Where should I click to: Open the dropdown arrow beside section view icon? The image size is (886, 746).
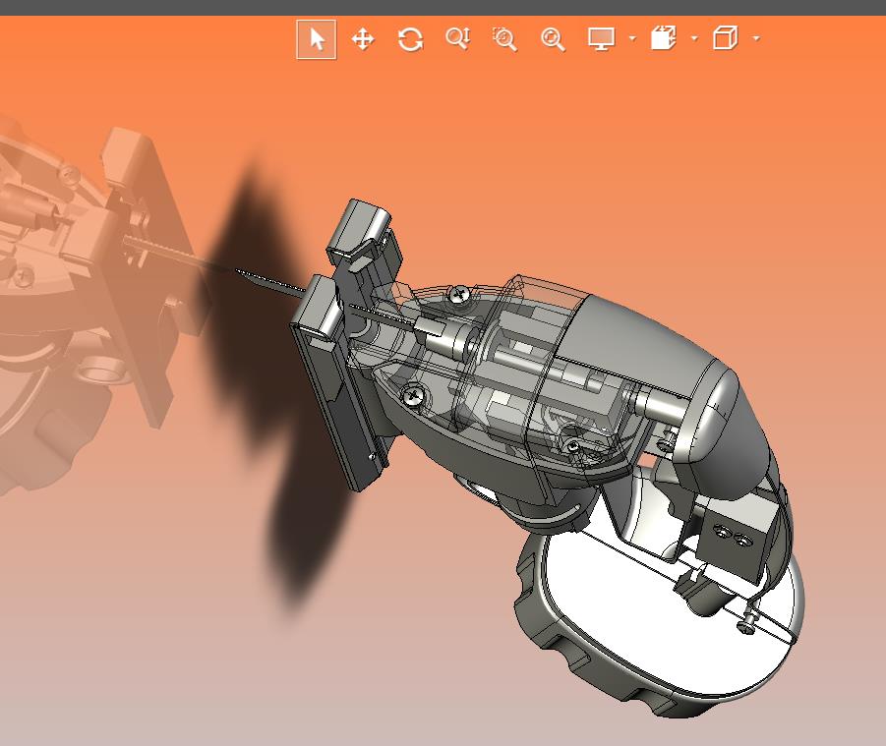694,39
